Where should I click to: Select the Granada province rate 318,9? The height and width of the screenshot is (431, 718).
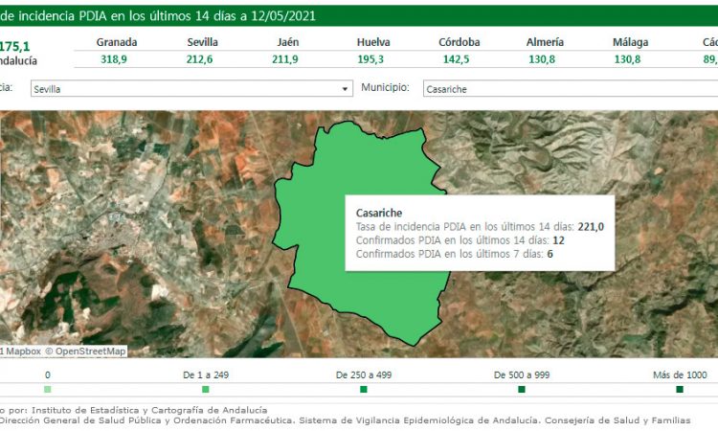117,59
